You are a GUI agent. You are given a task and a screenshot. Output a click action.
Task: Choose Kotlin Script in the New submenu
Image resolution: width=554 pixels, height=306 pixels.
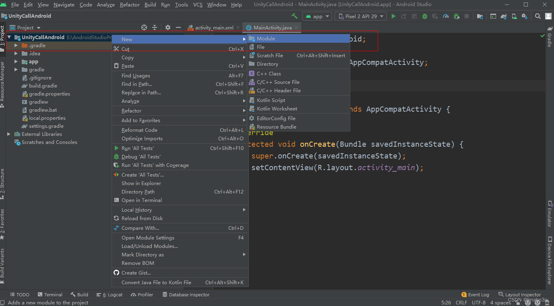[x=298, y=100]
